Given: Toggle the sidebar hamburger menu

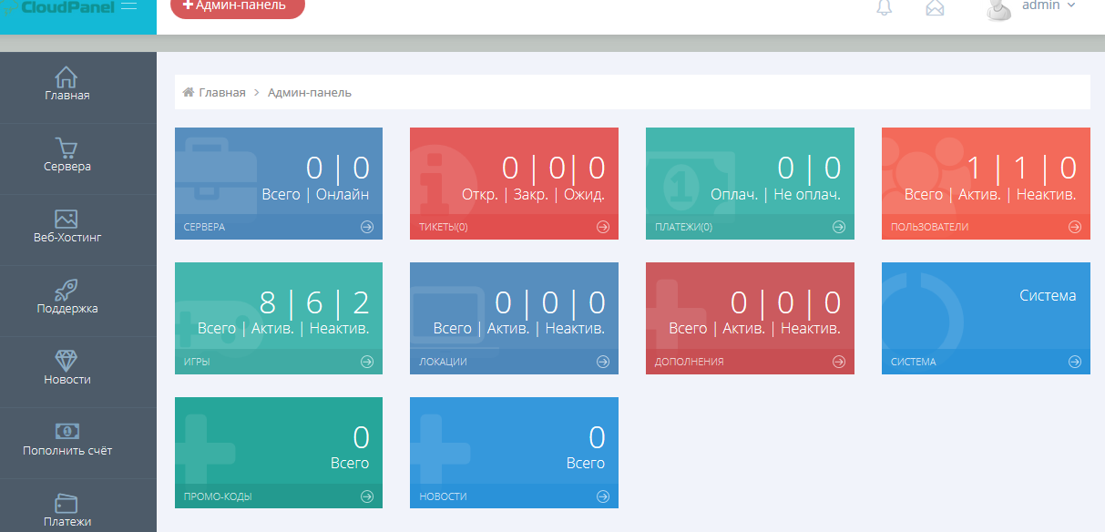Looking at the screenshot, I should (x=128, y=5).
